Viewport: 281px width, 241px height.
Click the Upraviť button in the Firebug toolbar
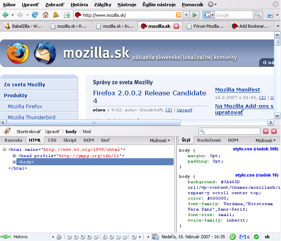[x=52, y=132]
